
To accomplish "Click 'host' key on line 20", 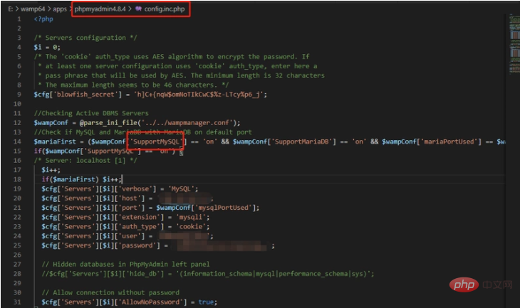I will tap(130, 198).
